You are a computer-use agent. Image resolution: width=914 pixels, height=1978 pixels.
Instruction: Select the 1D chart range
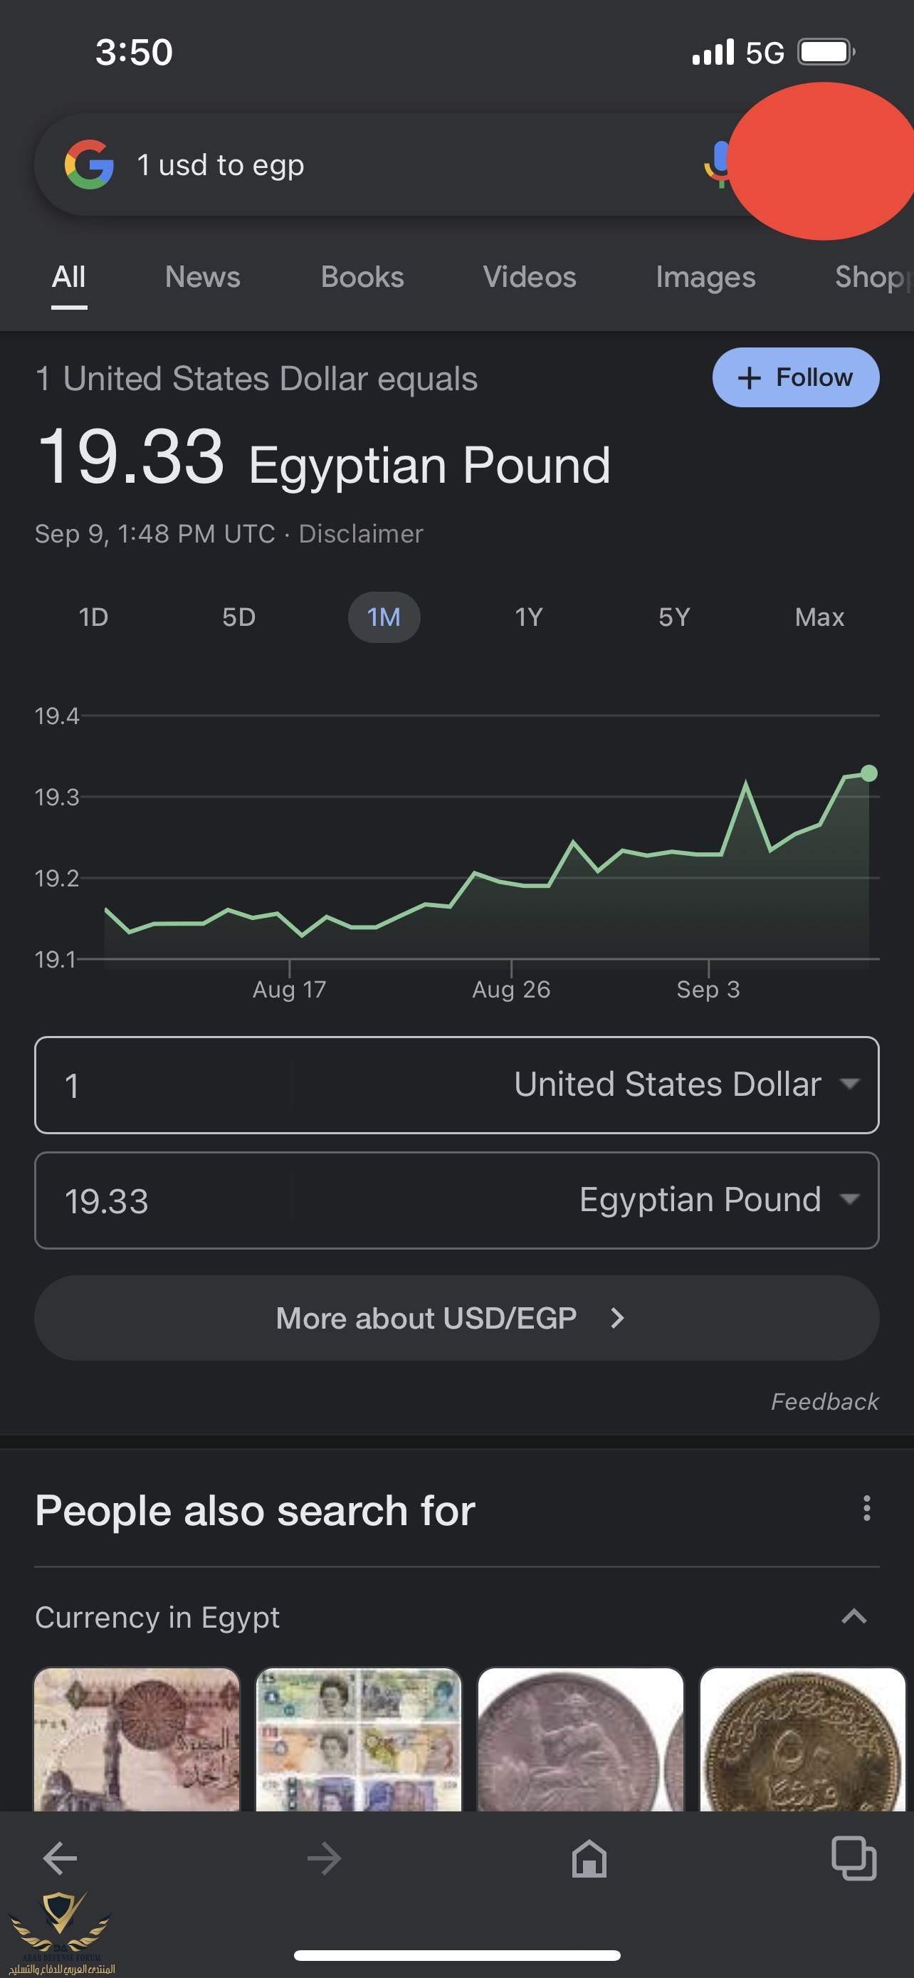click(94, 617)
